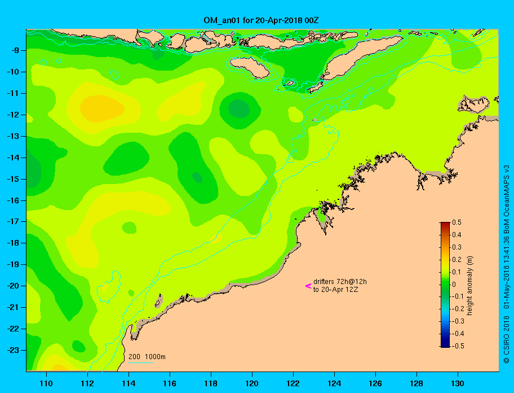Click the '1000m' isobath depth label

click(x=155, y=357)
